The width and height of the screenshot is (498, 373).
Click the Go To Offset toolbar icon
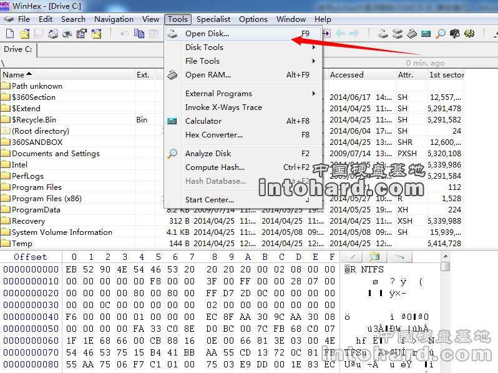click(326, 33)
